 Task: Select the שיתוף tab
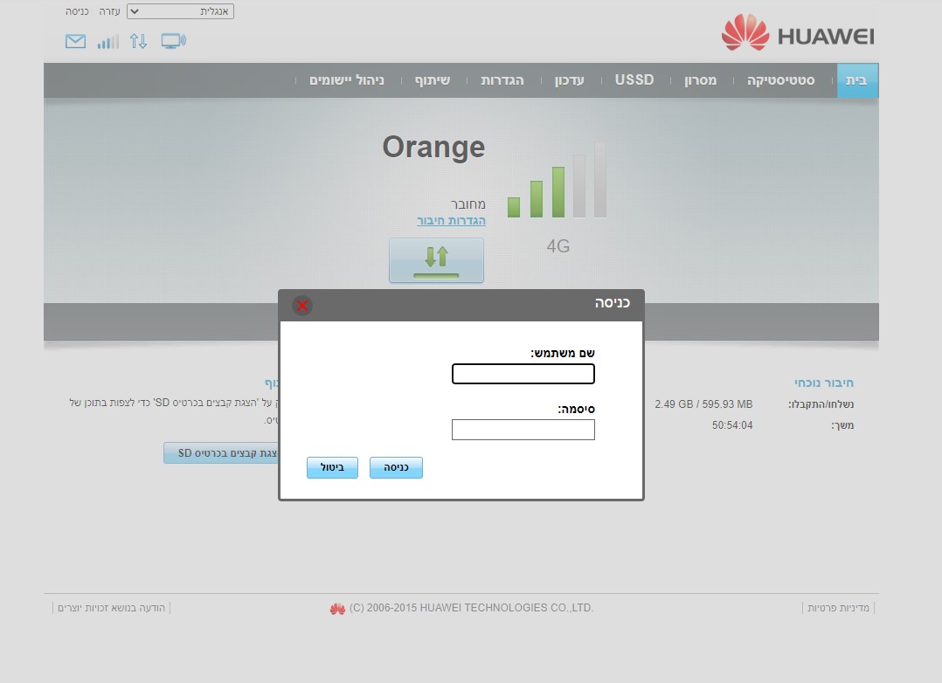pos(431,79)
